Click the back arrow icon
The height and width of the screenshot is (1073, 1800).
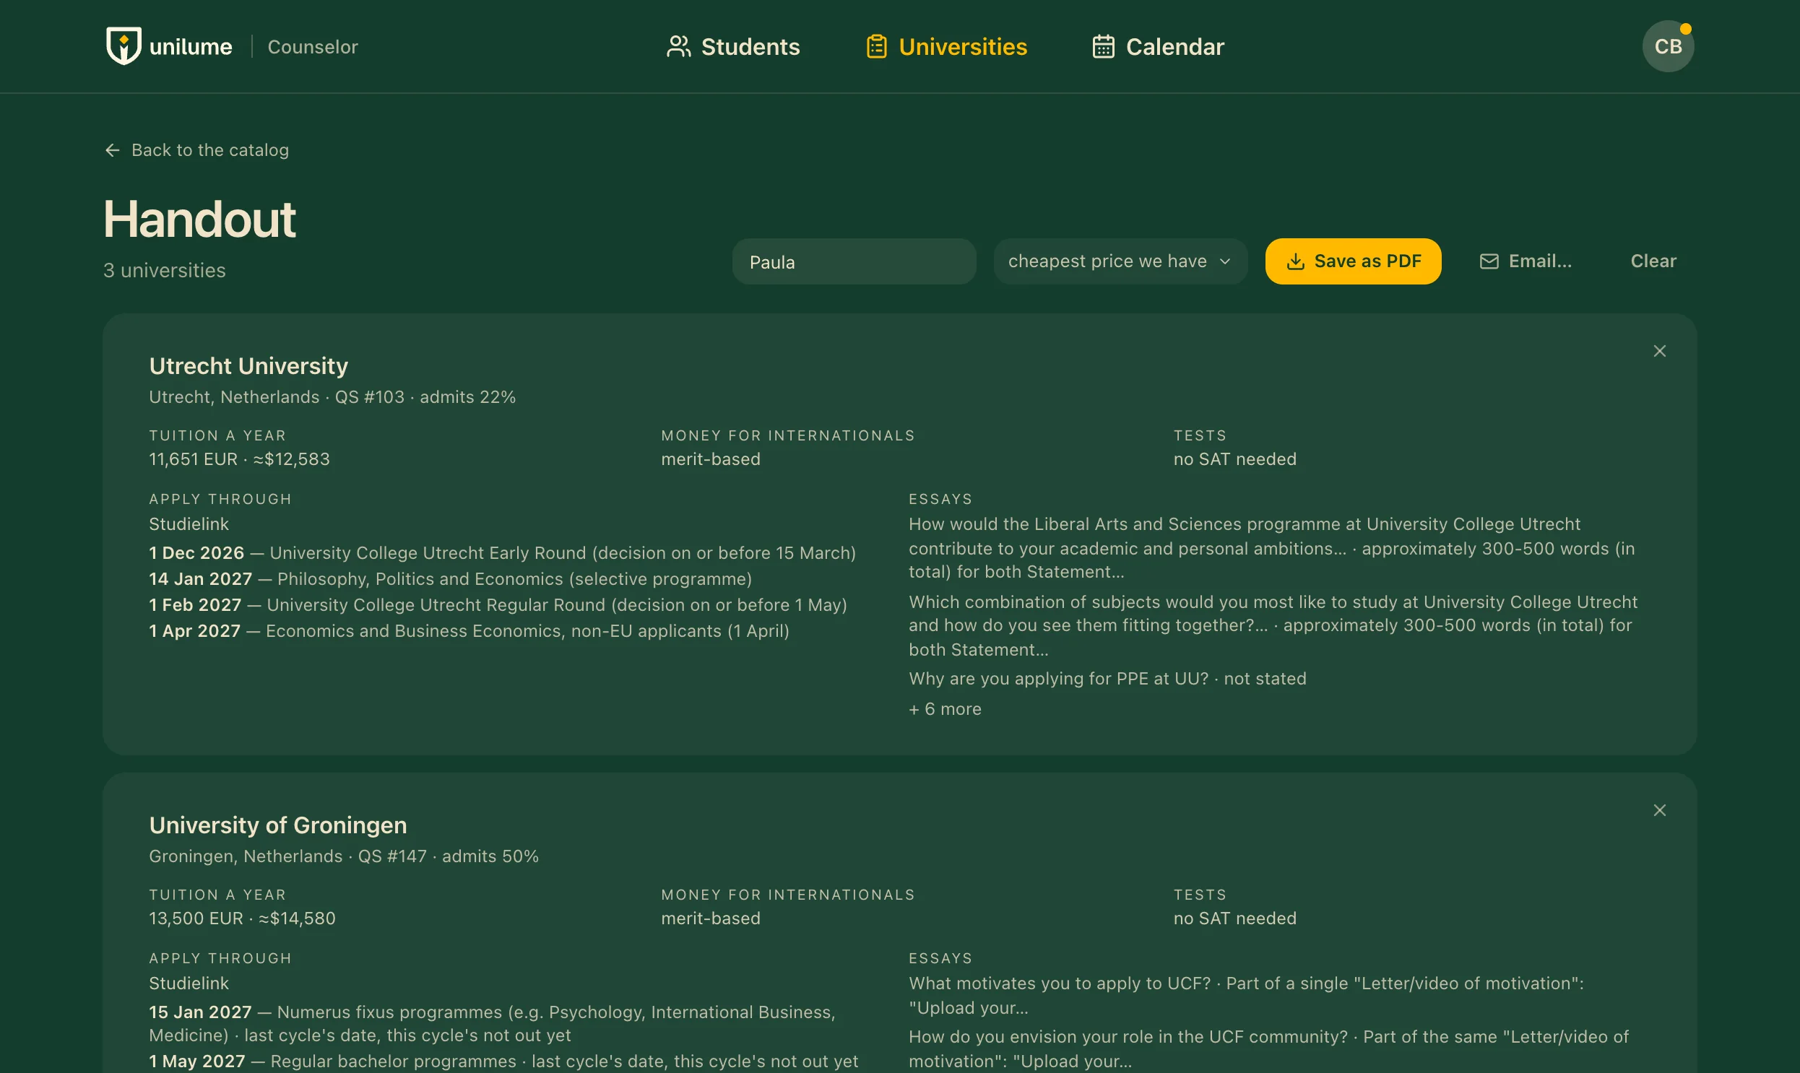click(x=112, y=149)
